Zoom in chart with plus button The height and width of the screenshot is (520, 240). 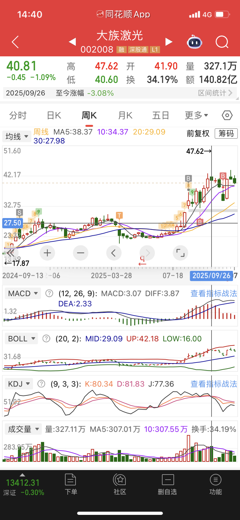point(47,253)
